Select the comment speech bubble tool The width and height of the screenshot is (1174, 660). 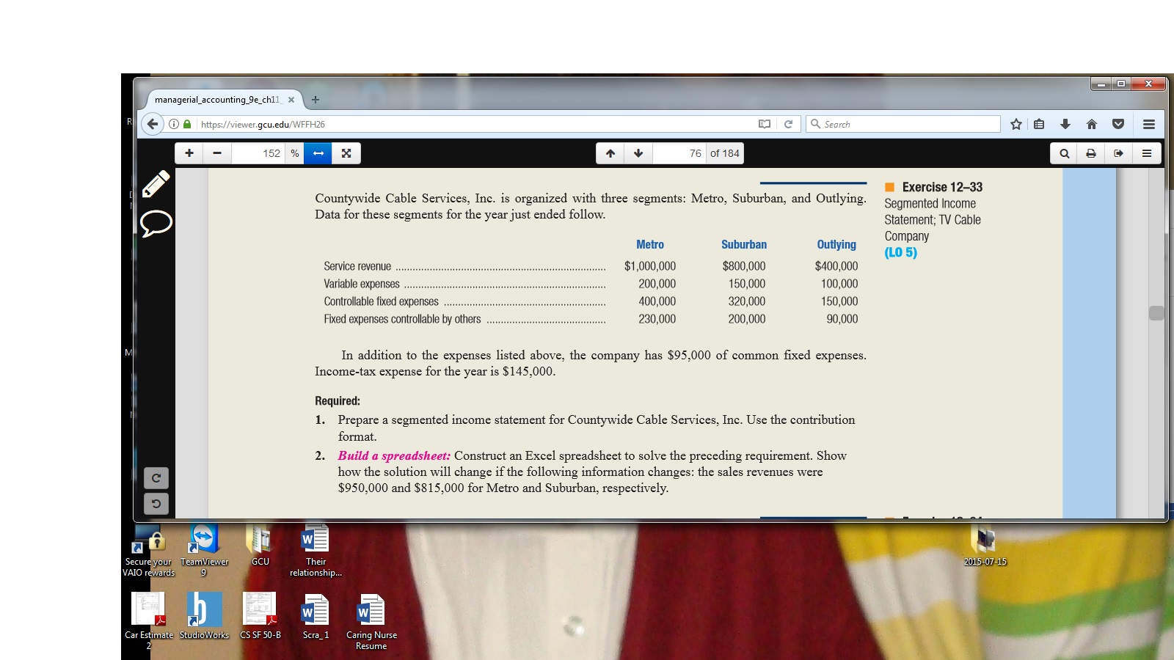(156, 223)
